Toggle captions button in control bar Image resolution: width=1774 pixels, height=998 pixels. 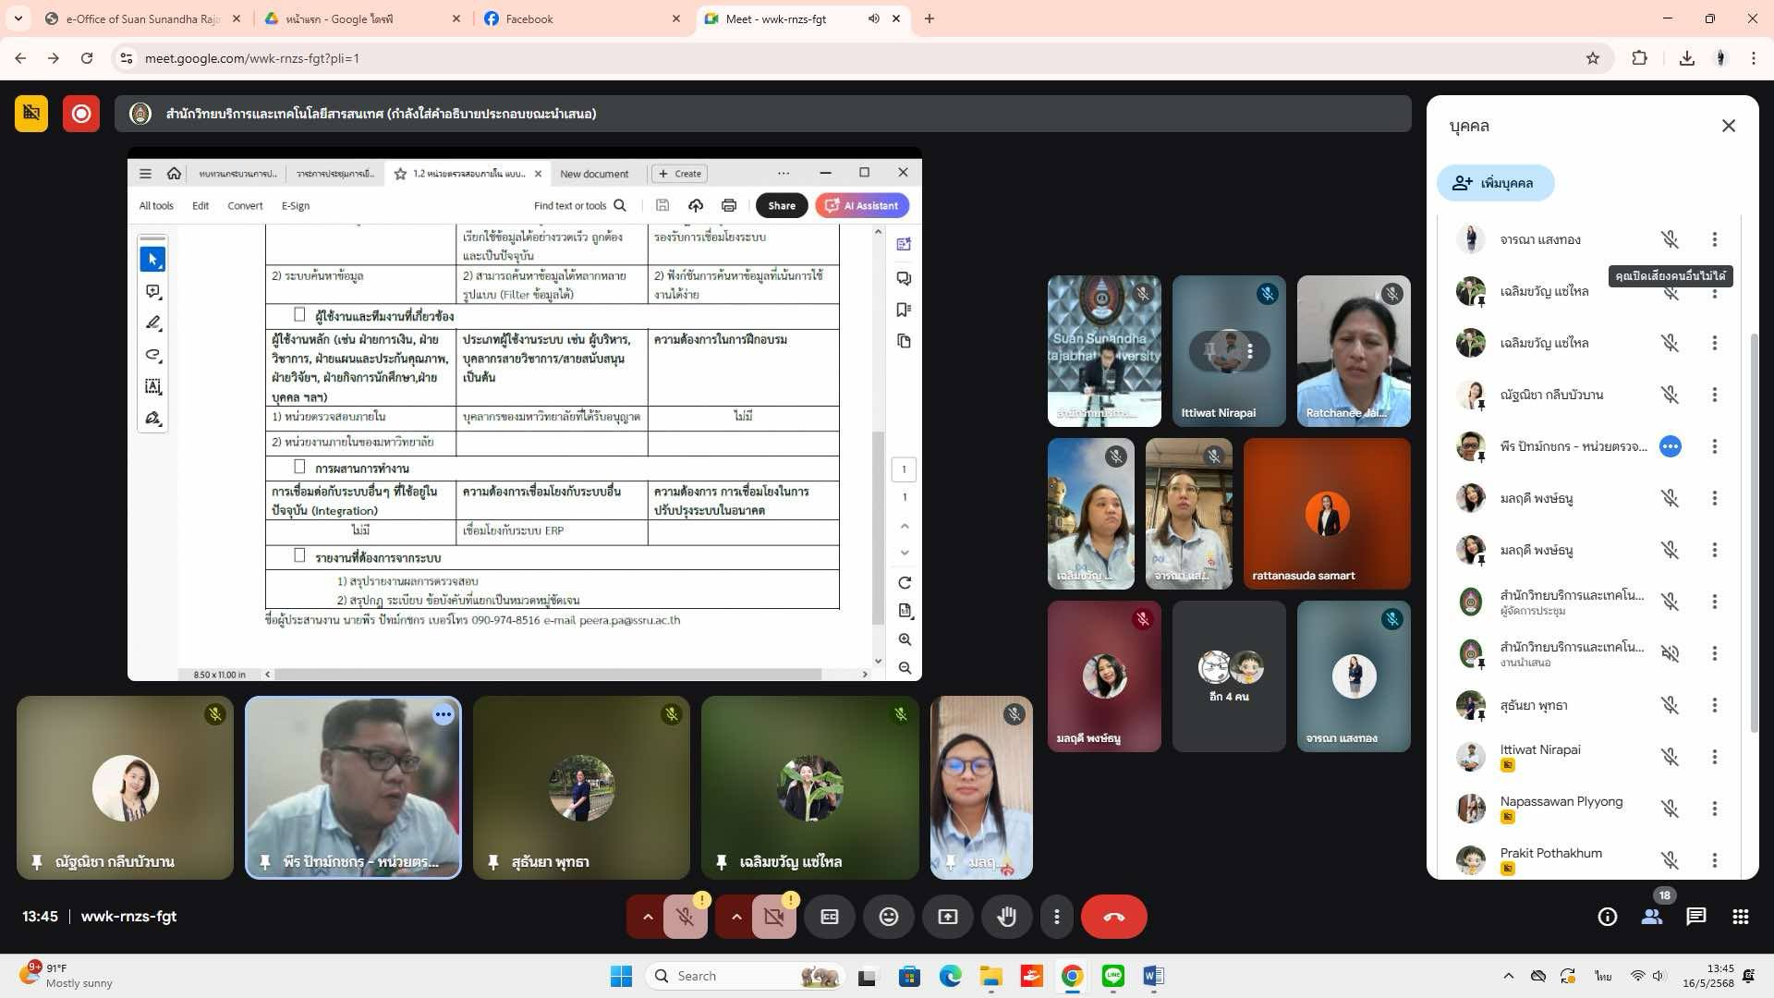(x=830, y=917)
